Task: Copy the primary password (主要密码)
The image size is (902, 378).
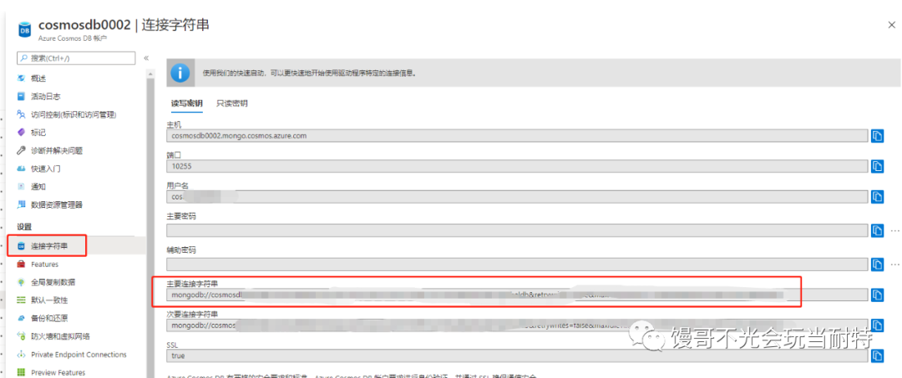Action: (877, 230)
